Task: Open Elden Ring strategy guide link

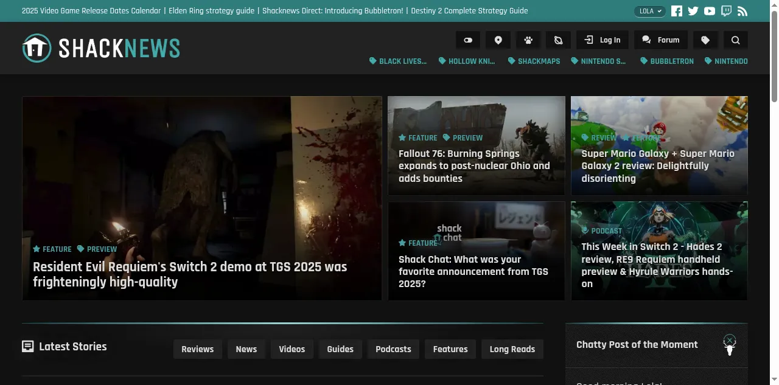Action: (211, 11)
